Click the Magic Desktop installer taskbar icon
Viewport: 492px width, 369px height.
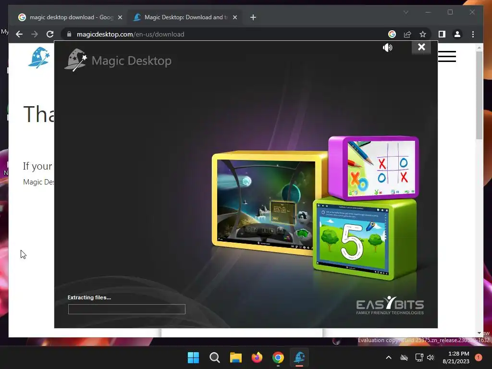299,357
